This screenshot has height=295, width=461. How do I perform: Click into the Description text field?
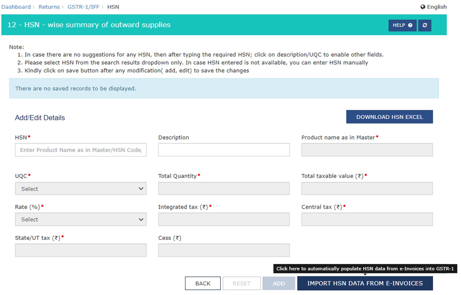tap(224, 150)
